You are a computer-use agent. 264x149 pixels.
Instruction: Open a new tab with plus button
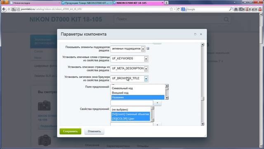[x=166, y=3]
